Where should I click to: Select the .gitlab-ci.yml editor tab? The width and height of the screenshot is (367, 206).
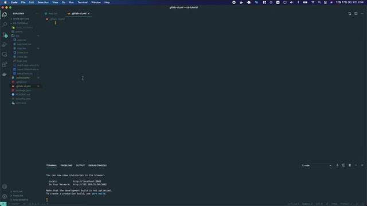coord(79,14)
